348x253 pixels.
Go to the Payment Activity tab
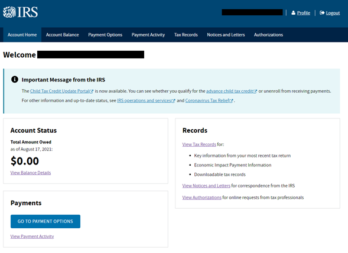[148, 35]
